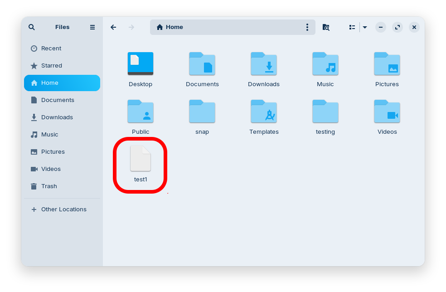Open Recent in the sidebar
The height and width of the screenshot is (292, 446).
tap(62, 49)
